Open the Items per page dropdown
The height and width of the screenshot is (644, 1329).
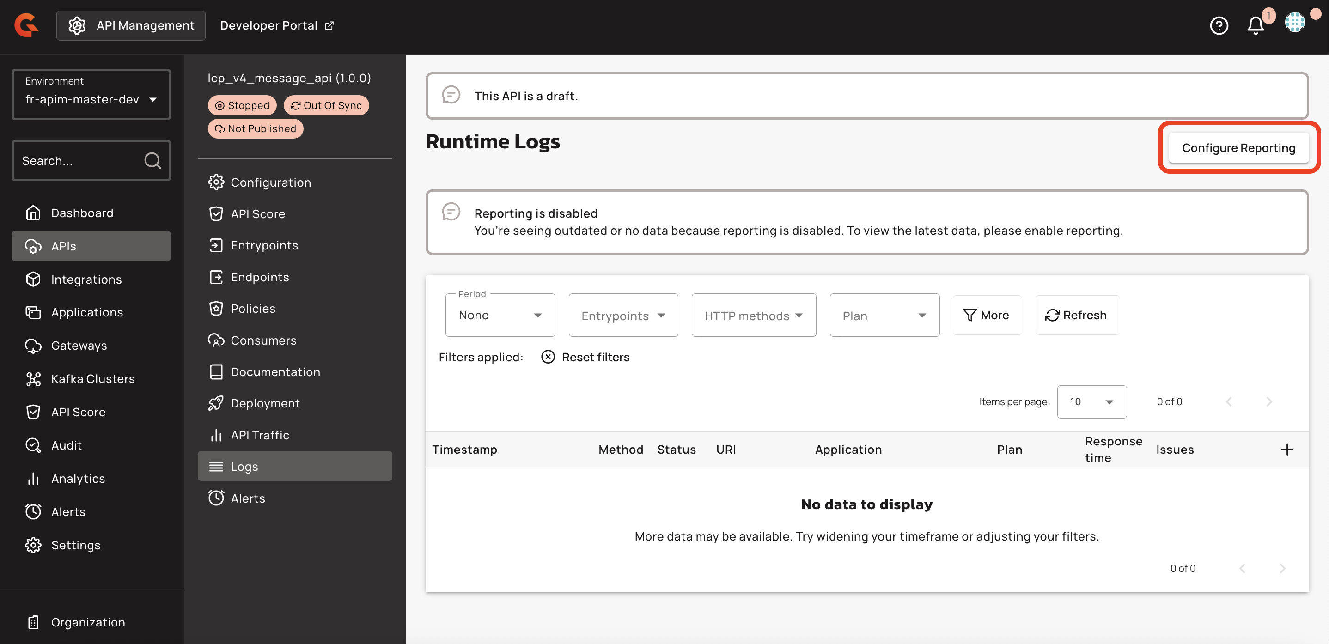[1091, 401]
